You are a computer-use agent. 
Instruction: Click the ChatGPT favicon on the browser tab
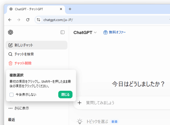pyautogui.click(x=11, y=9)
